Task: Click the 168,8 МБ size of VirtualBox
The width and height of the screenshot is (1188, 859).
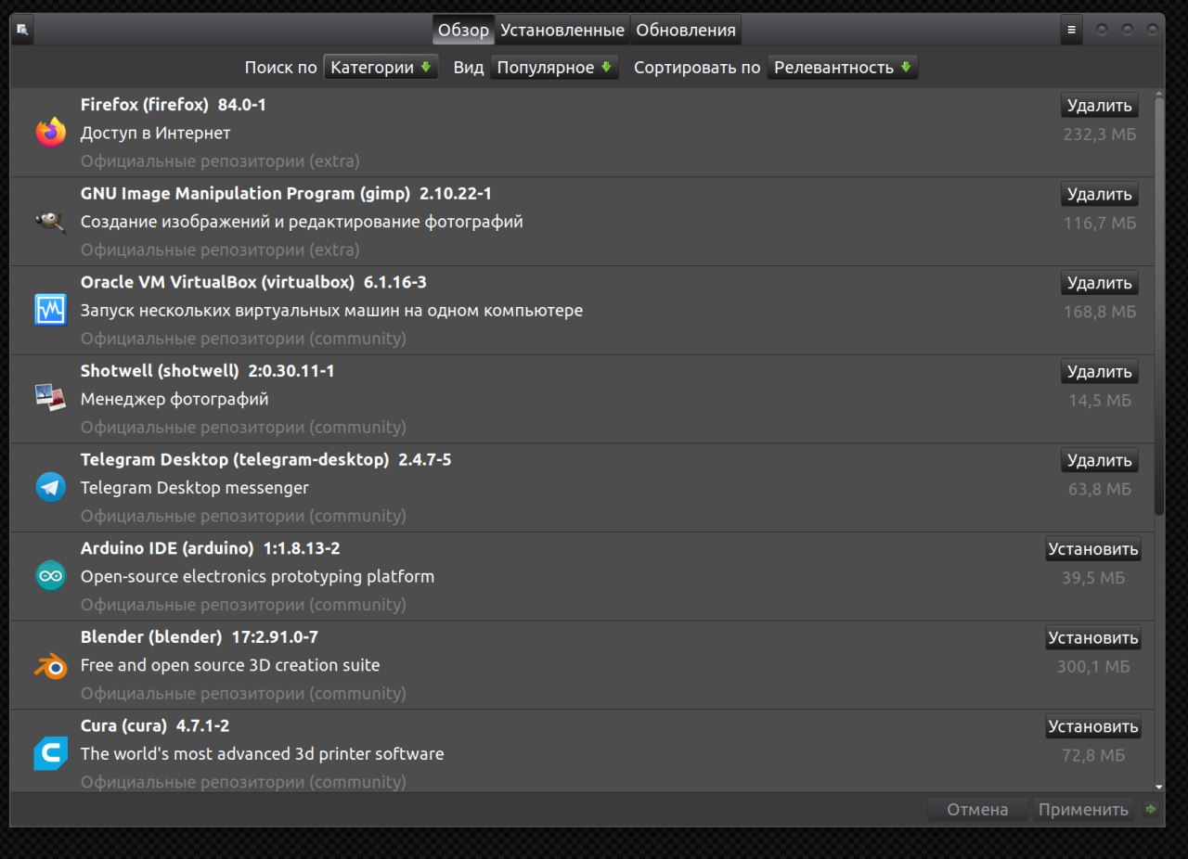Action: point(1100,312)
